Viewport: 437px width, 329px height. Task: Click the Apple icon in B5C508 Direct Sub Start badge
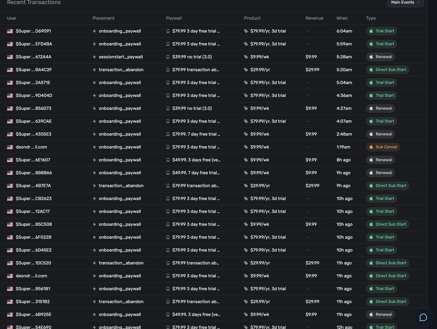371,224
